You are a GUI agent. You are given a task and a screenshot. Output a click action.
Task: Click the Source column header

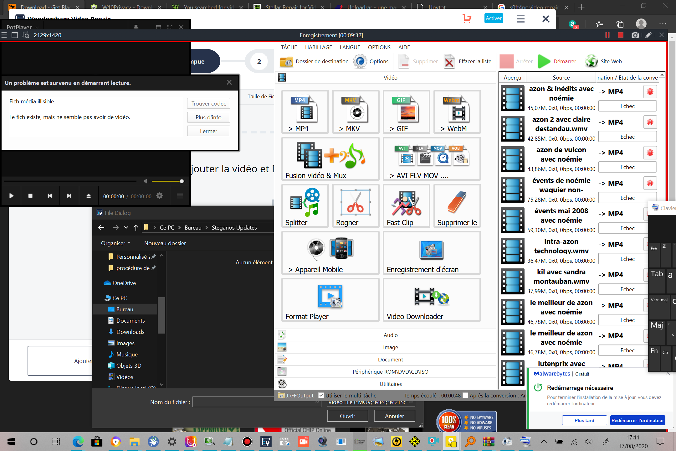pyautogui.click(x=561, y=77)
